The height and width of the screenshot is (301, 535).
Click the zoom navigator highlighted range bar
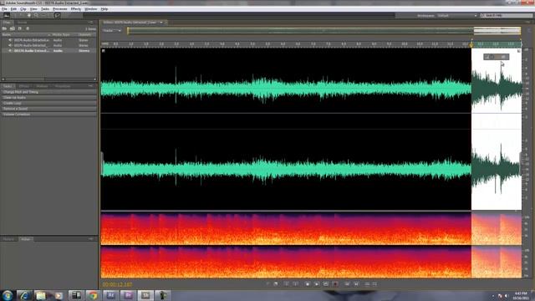pos(497,31)
